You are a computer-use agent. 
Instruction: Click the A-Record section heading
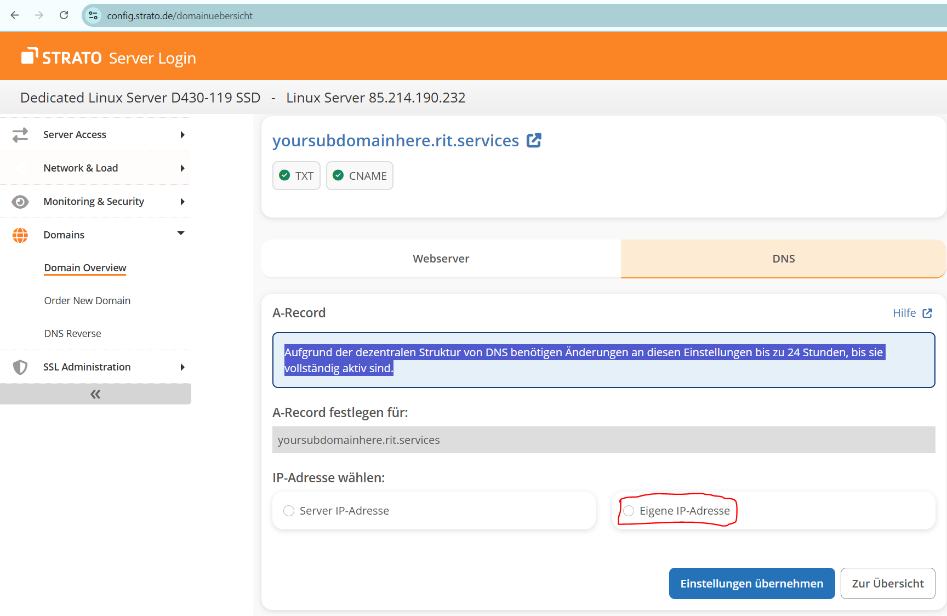tap(299, 313)
